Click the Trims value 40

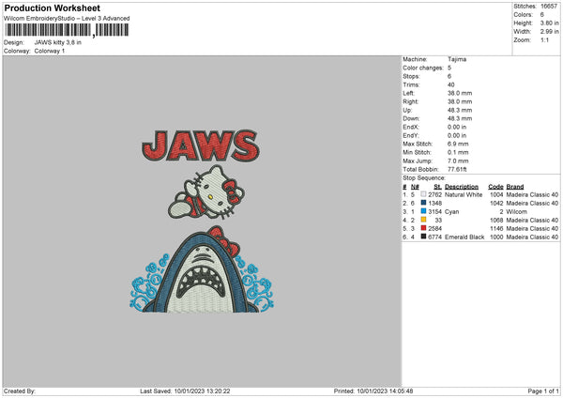(x=451, y=84)
